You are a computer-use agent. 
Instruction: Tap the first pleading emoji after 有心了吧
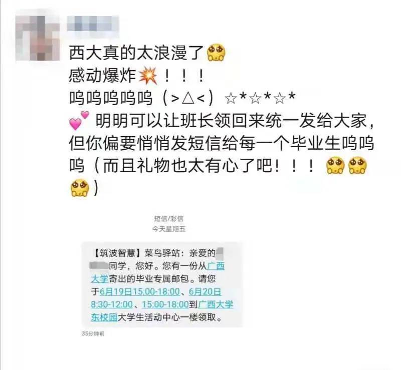(335, 166)
